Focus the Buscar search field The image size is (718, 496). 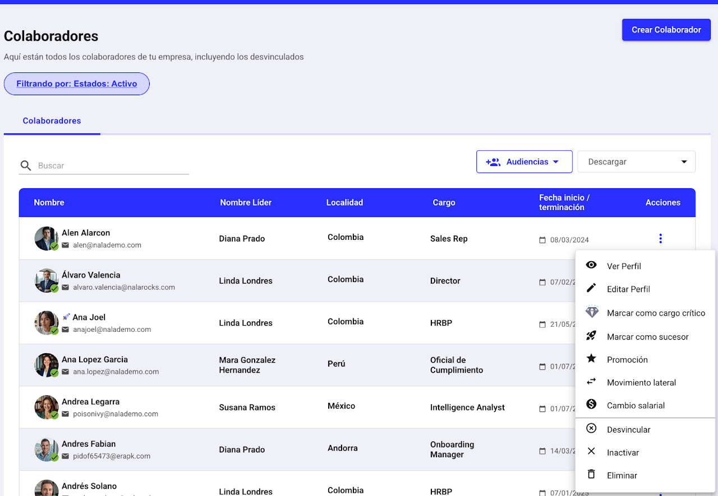[112, 166]
